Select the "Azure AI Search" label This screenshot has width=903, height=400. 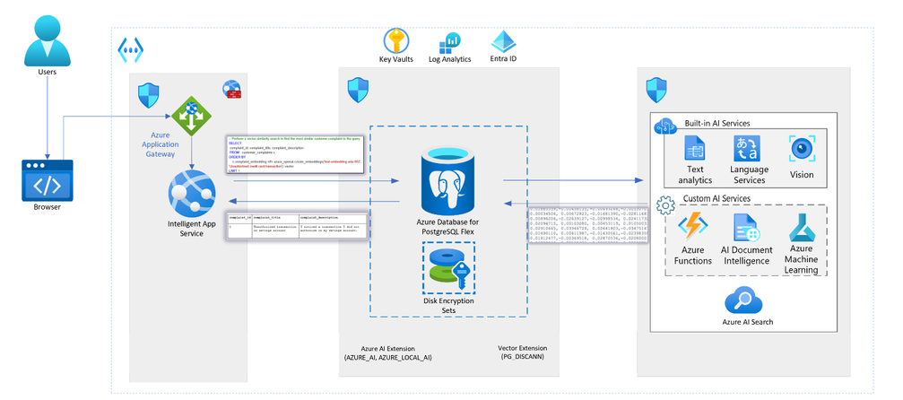click(748, 322)
